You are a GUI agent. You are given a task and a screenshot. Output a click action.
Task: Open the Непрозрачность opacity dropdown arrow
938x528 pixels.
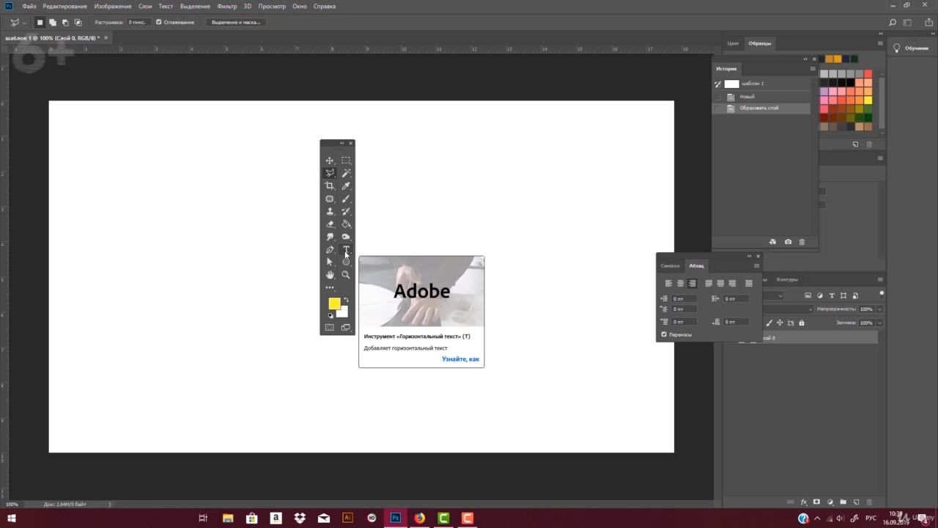[879, 309]
